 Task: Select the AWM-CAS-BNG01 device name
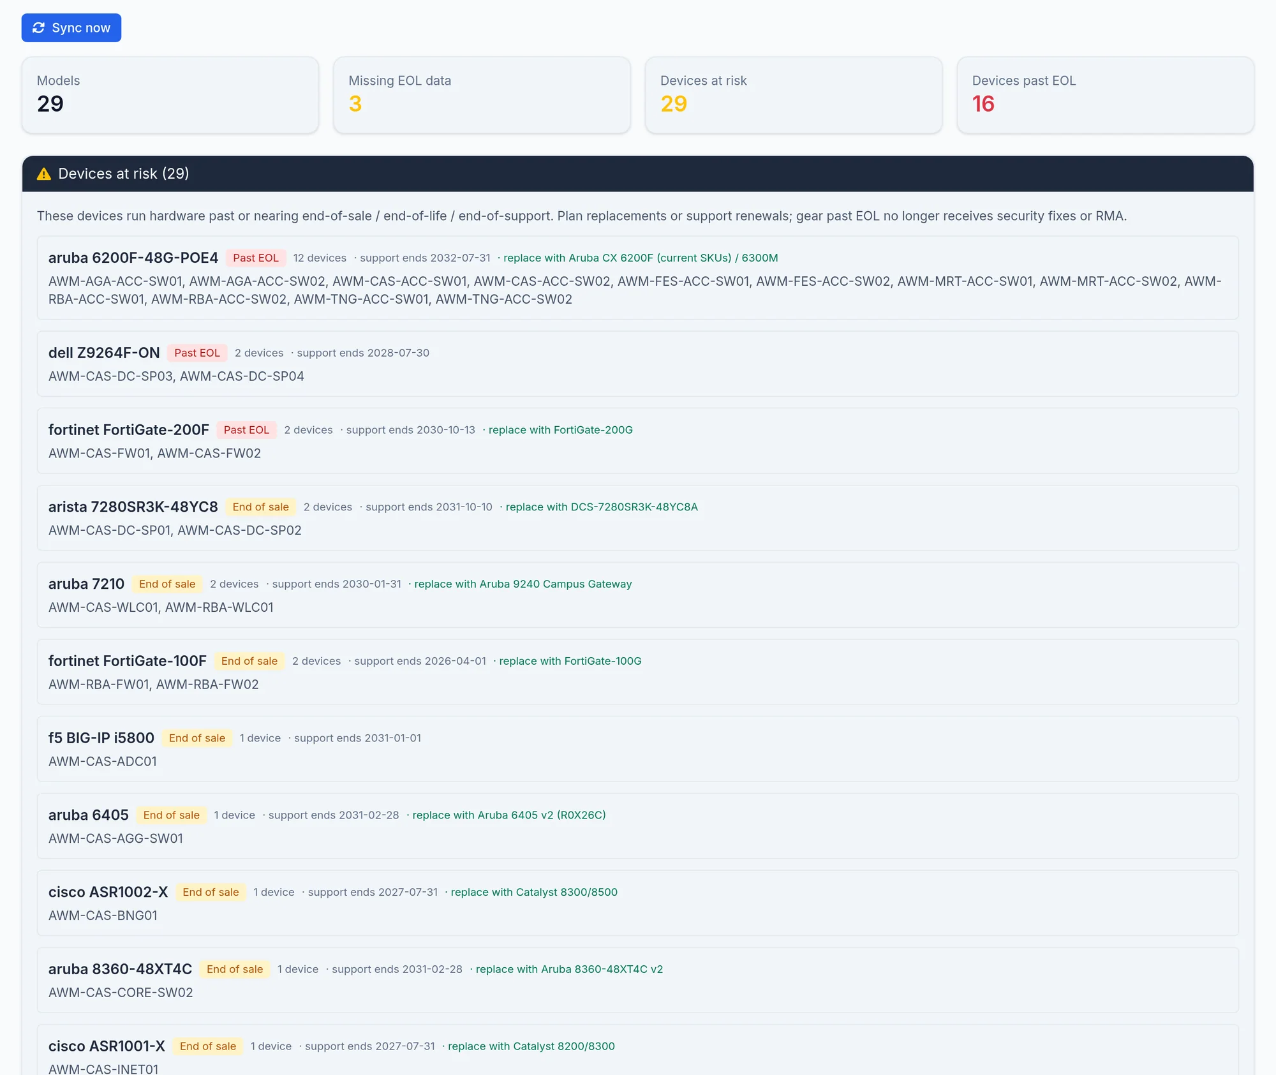103,916
